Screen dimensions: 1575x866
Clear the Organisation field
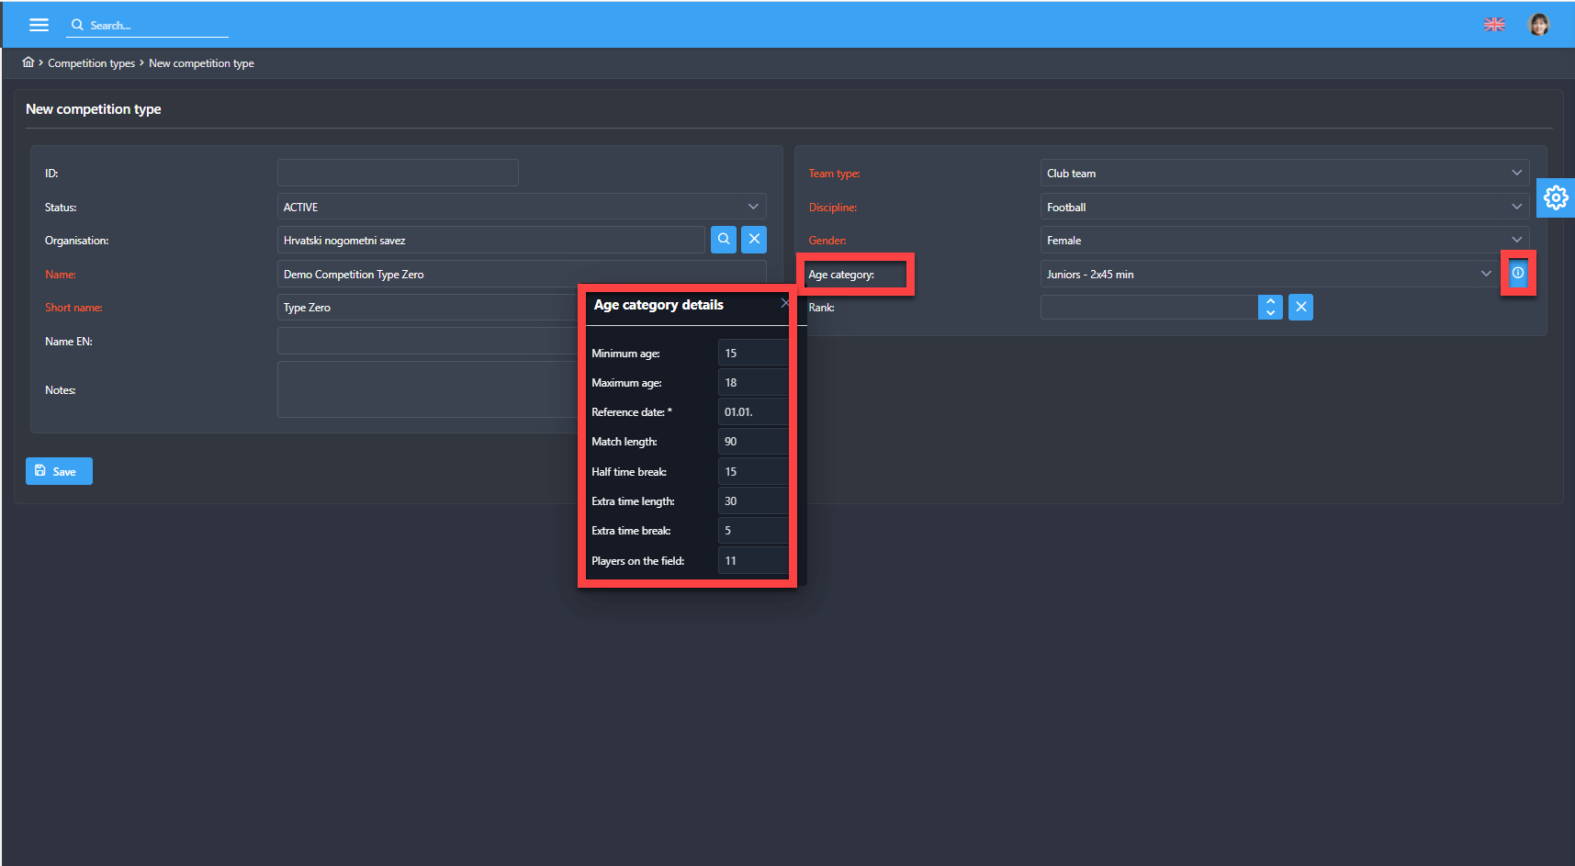[x=754, y=240]
